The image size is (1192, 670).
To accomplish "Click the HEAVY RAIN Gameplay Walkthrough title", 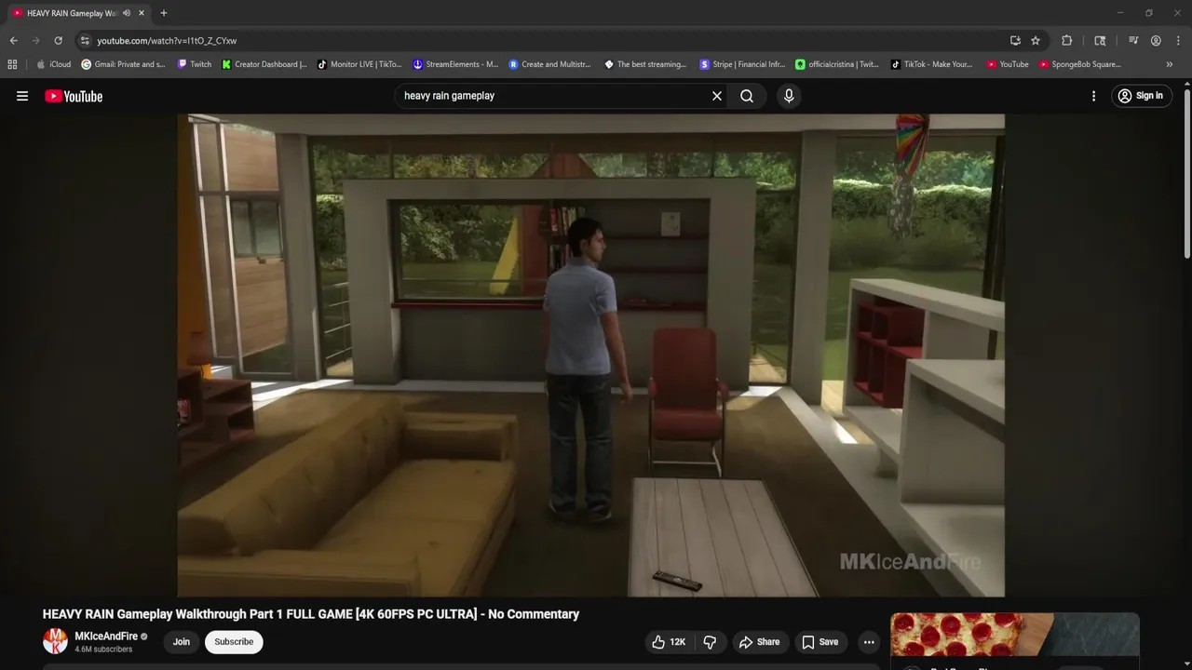I will point(311,614).
